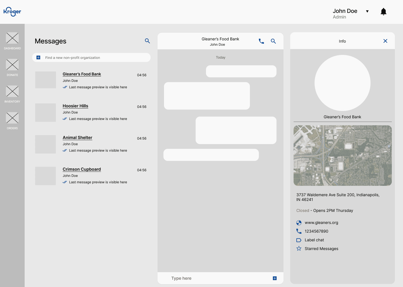Click the Label chat tag icon
This screenshot has width=403, height=287.
(x=299, y=240)
